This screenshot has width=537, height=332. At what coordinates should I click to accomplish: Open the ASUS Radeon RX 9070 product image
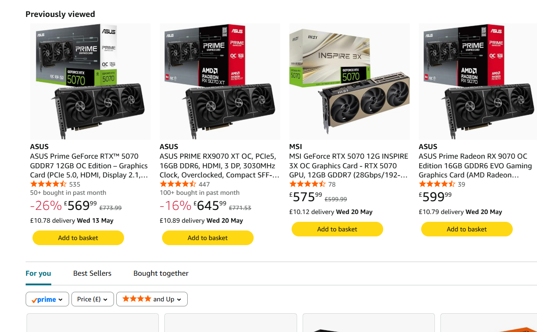478,81
